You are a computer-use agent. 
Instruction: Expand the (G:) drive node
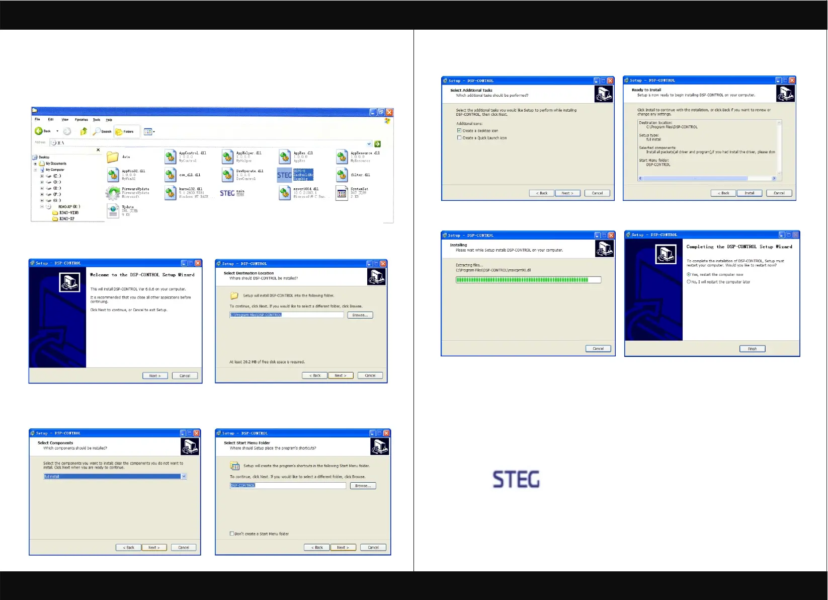pos(42,200)
